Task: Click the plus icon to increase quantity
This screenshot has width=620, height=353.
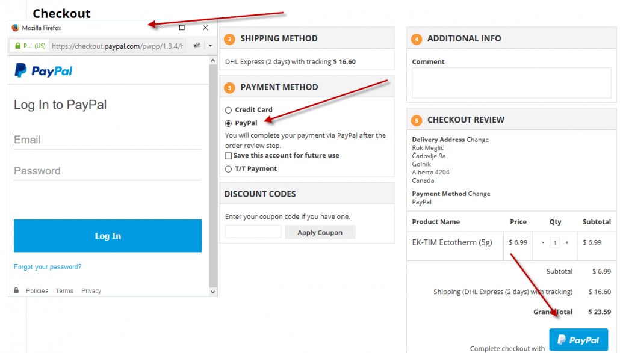Action: pyautogui.click(x=566, y=242)
